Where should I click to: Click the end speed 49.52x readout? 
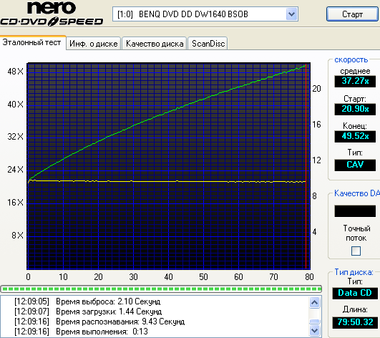355,136
